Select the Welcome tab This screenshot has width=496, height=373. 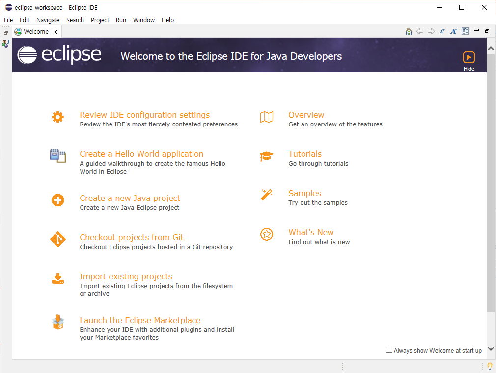click(x=36, y=31)
